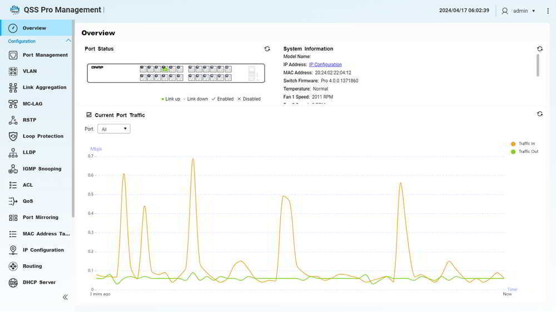Viewport: 556px width, 312px height.
Task: Open Link Aggregation via its icon
Action: (x=13, y=88)
